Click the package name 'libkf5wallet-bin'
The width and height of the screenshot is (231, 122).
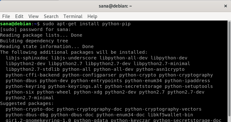170,115
